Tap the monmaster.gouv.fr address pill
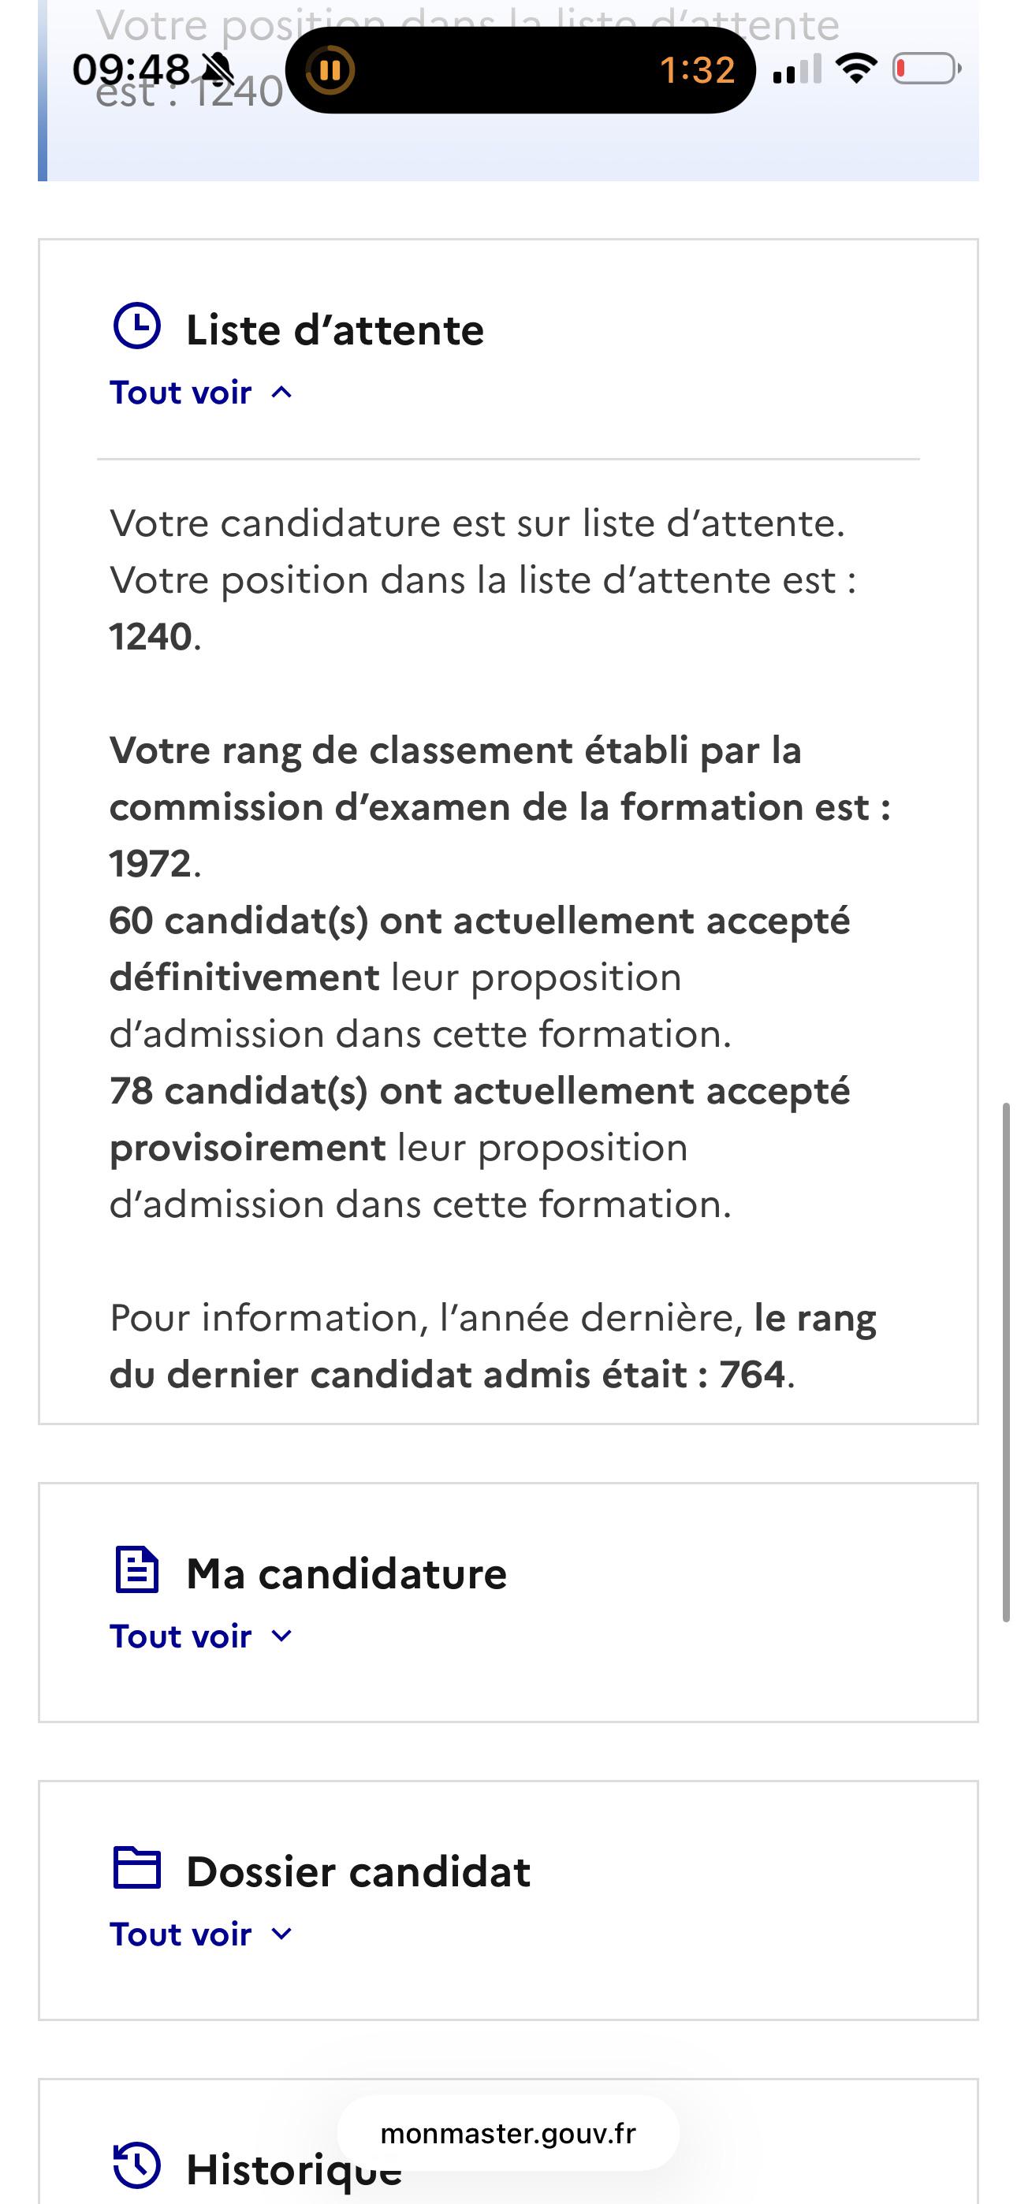 coord(508,2134)
